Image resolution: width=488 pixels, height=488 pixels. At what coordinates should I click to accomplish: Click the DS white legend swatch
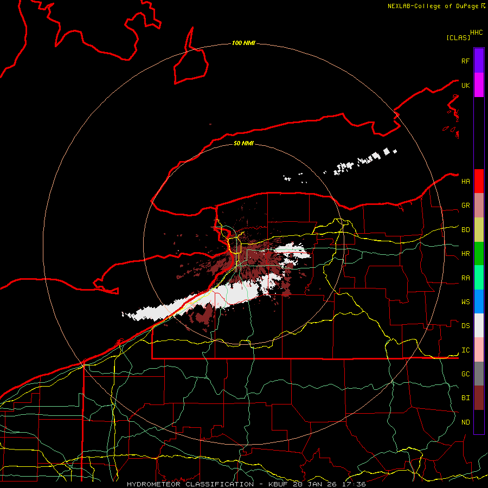(479, 325)
